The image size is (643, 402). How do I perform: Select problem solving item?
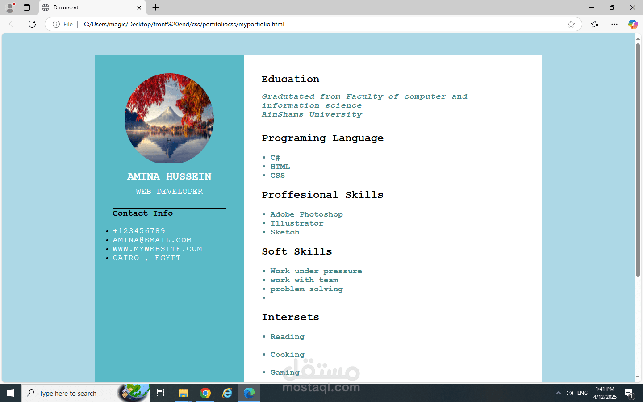pos(307,289)
